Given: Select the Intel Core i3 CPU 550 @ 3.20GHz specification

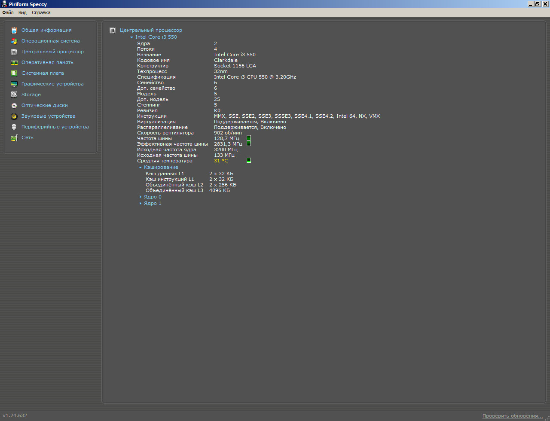Looking at the screenshot, I should point(255,77).
